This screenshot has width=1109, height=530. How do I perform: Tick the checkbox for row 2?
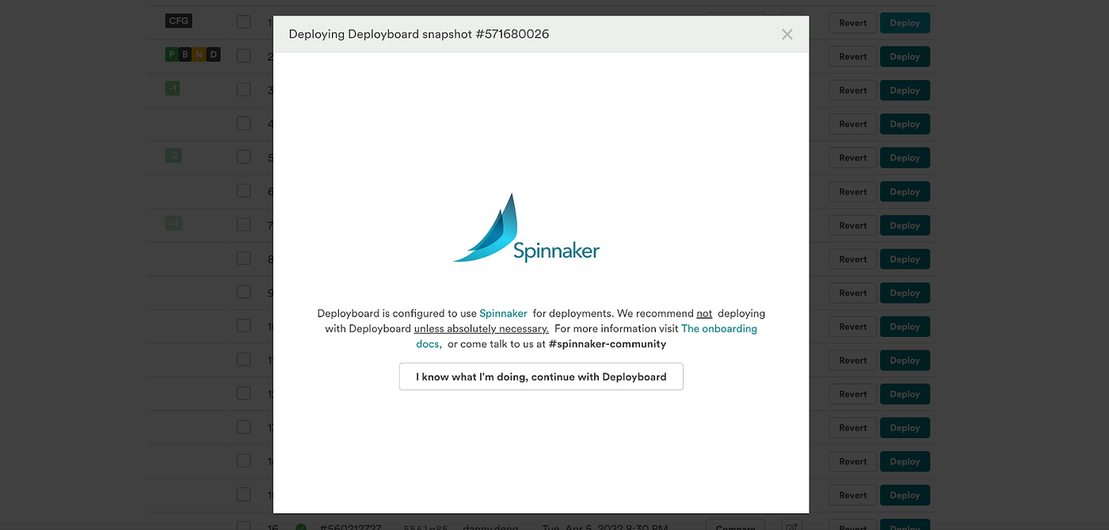click(243, 55)
